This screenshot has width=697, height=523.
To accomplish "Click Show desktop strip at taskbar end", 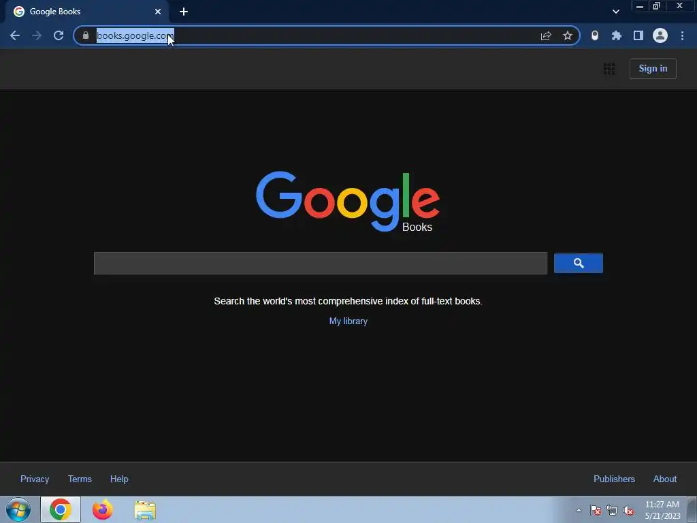I will click(692, 510).
